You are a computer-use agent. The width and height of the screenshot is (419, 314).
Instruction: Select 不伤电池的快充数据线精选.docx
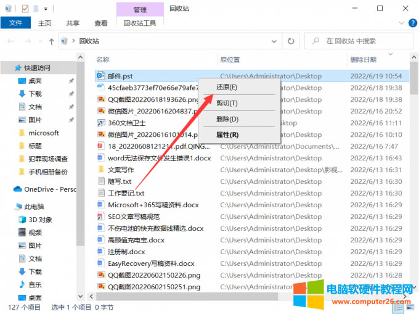(156, 228)
